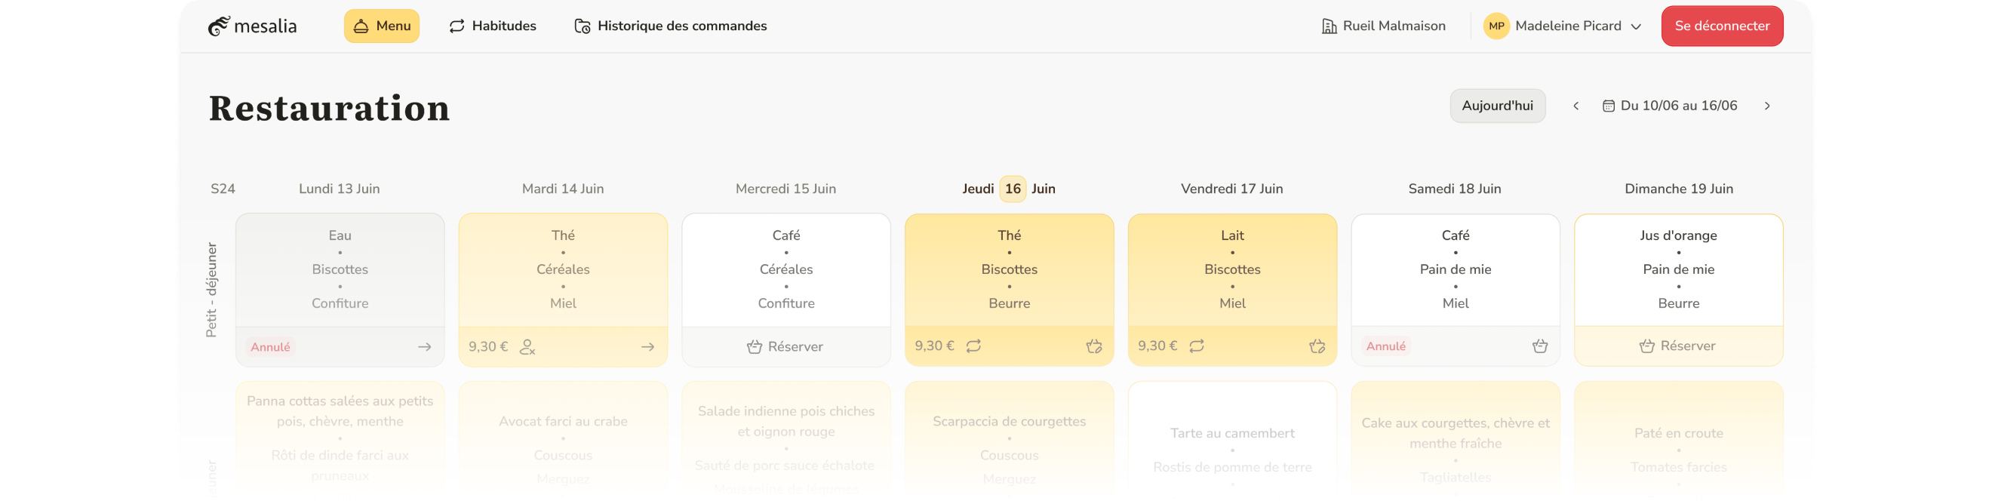This screenshot has width=1992, height=501.
Task: Jump to Aujourd'hui
Action: pyautogui.click(x=1497, y=106)
